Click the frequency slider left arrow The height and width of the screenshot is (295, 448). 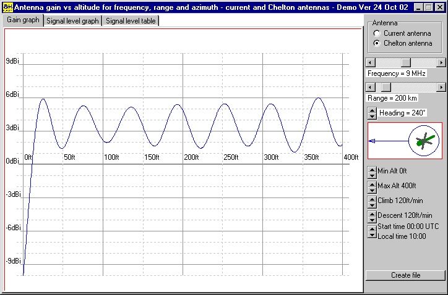371,62
